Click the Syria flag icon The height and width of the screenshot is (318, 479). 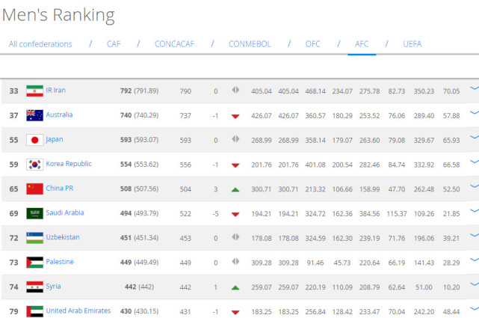click(34, 287)
